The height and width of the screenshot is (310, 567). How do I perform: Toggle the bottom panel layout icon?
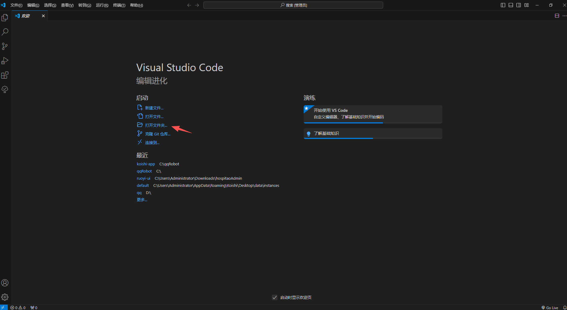pyautogui.click(x=511, y=5)
